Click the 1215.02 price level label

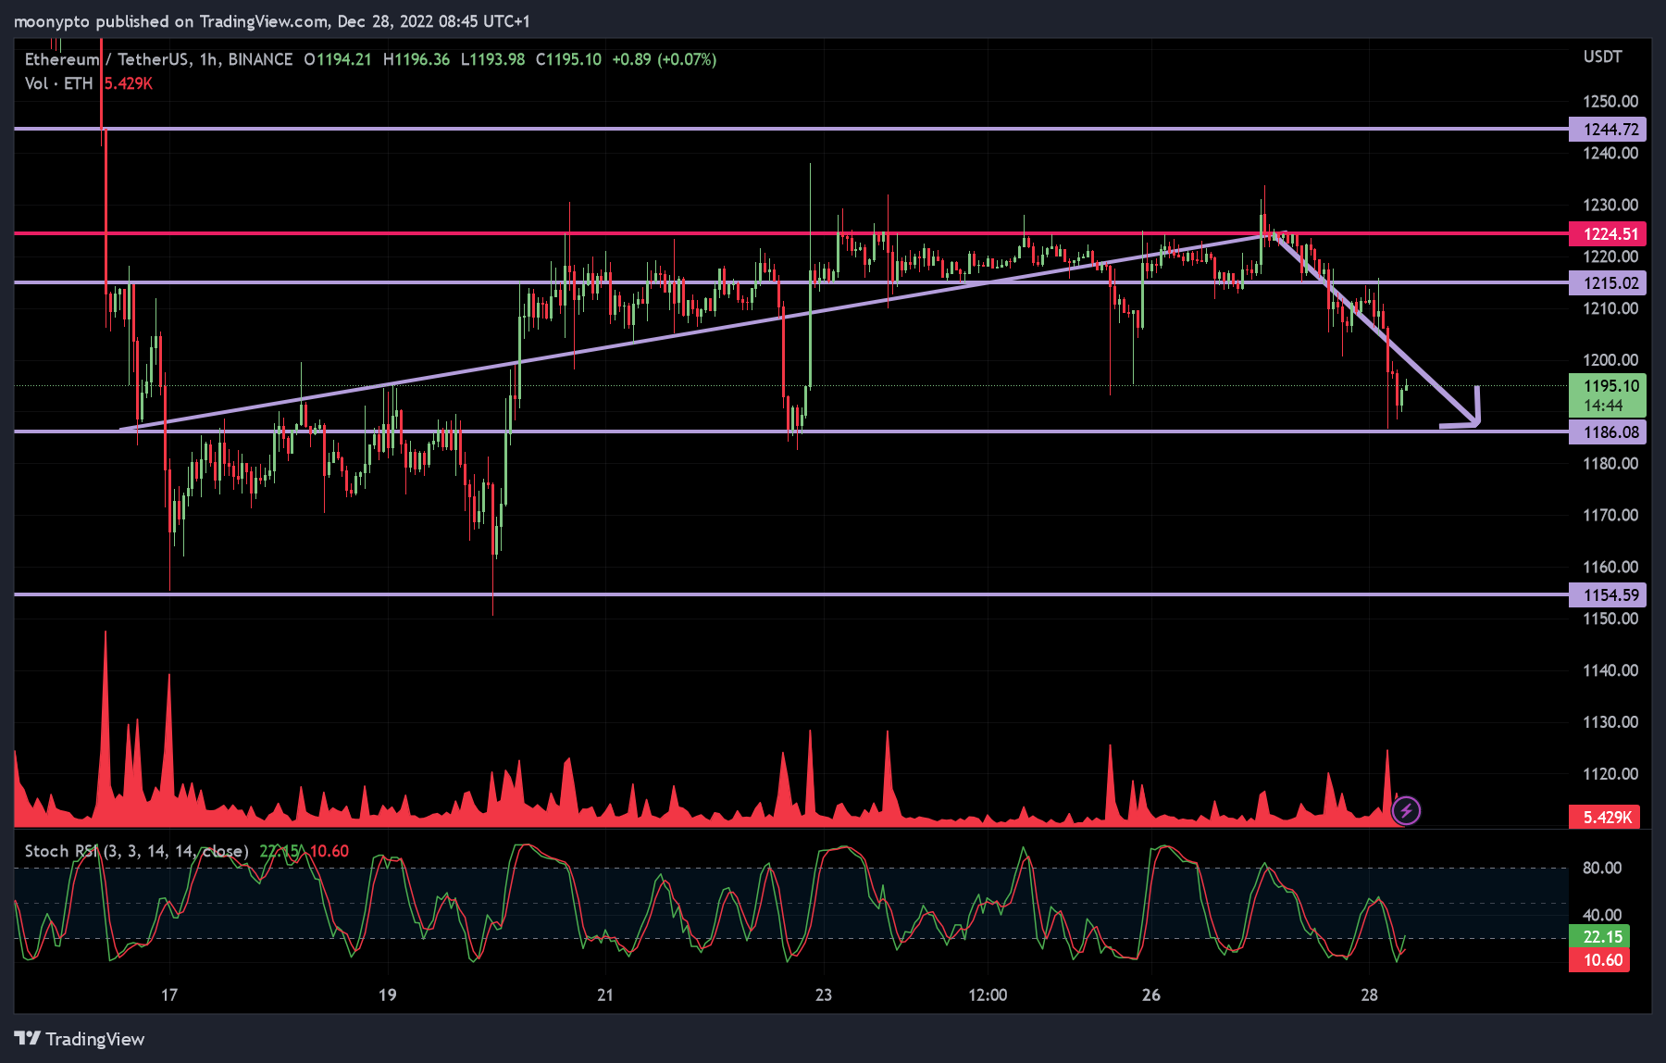point(1608,283)
